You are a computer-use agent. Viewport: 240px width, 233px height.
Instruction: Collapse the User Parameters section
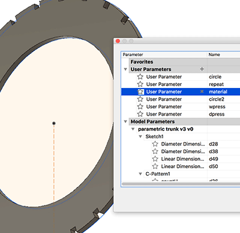125,69
